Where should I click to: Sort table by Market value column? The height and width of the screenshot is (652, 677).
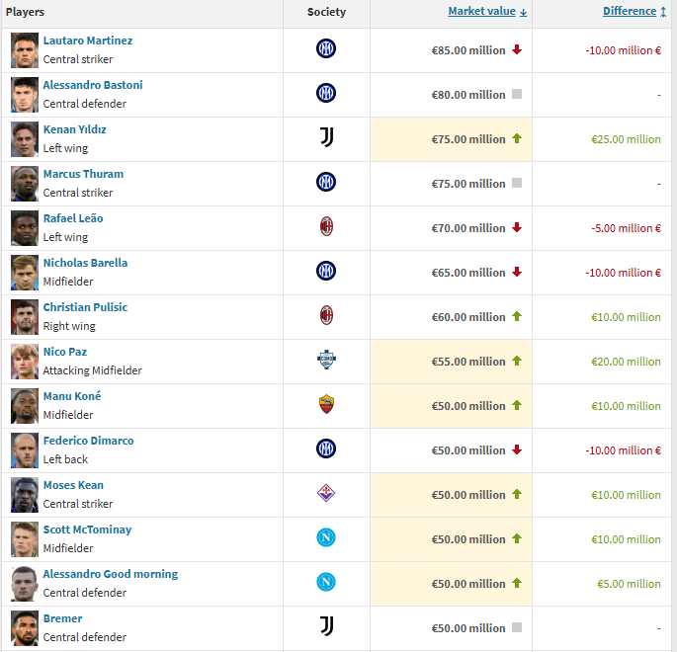481,12
